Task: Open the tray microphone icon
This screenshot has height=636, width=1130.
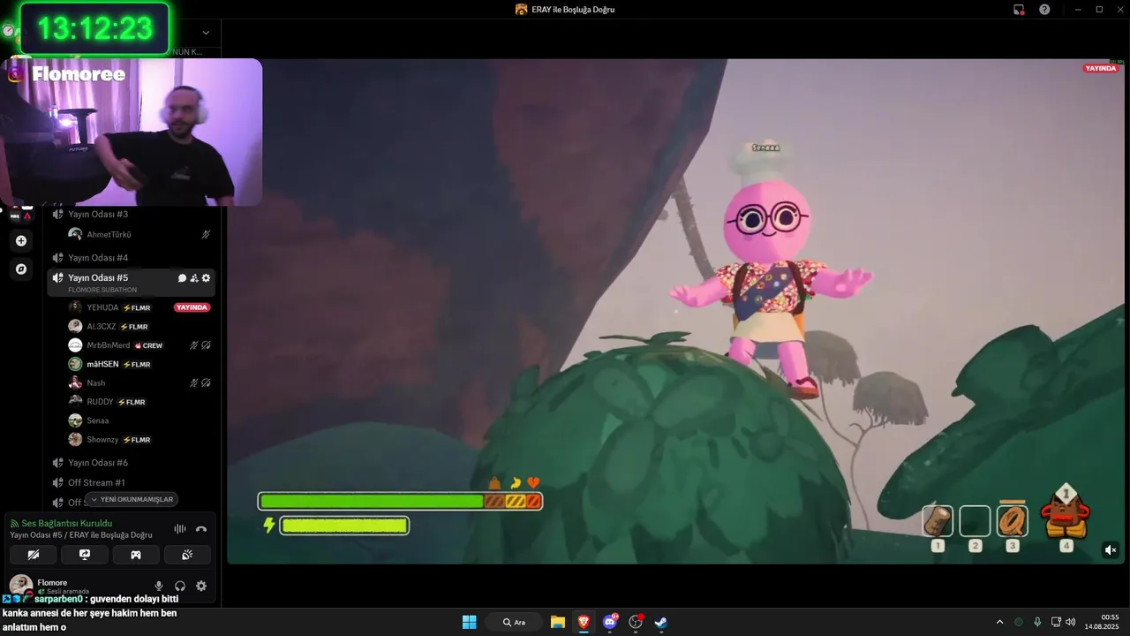Action: coord(1037,622)
